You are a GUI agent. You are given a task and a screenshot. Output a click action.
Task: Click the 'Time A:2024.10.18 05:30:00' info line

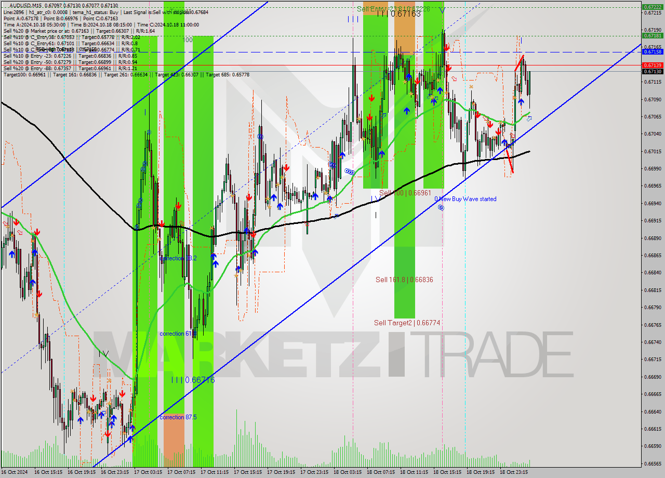101,24
